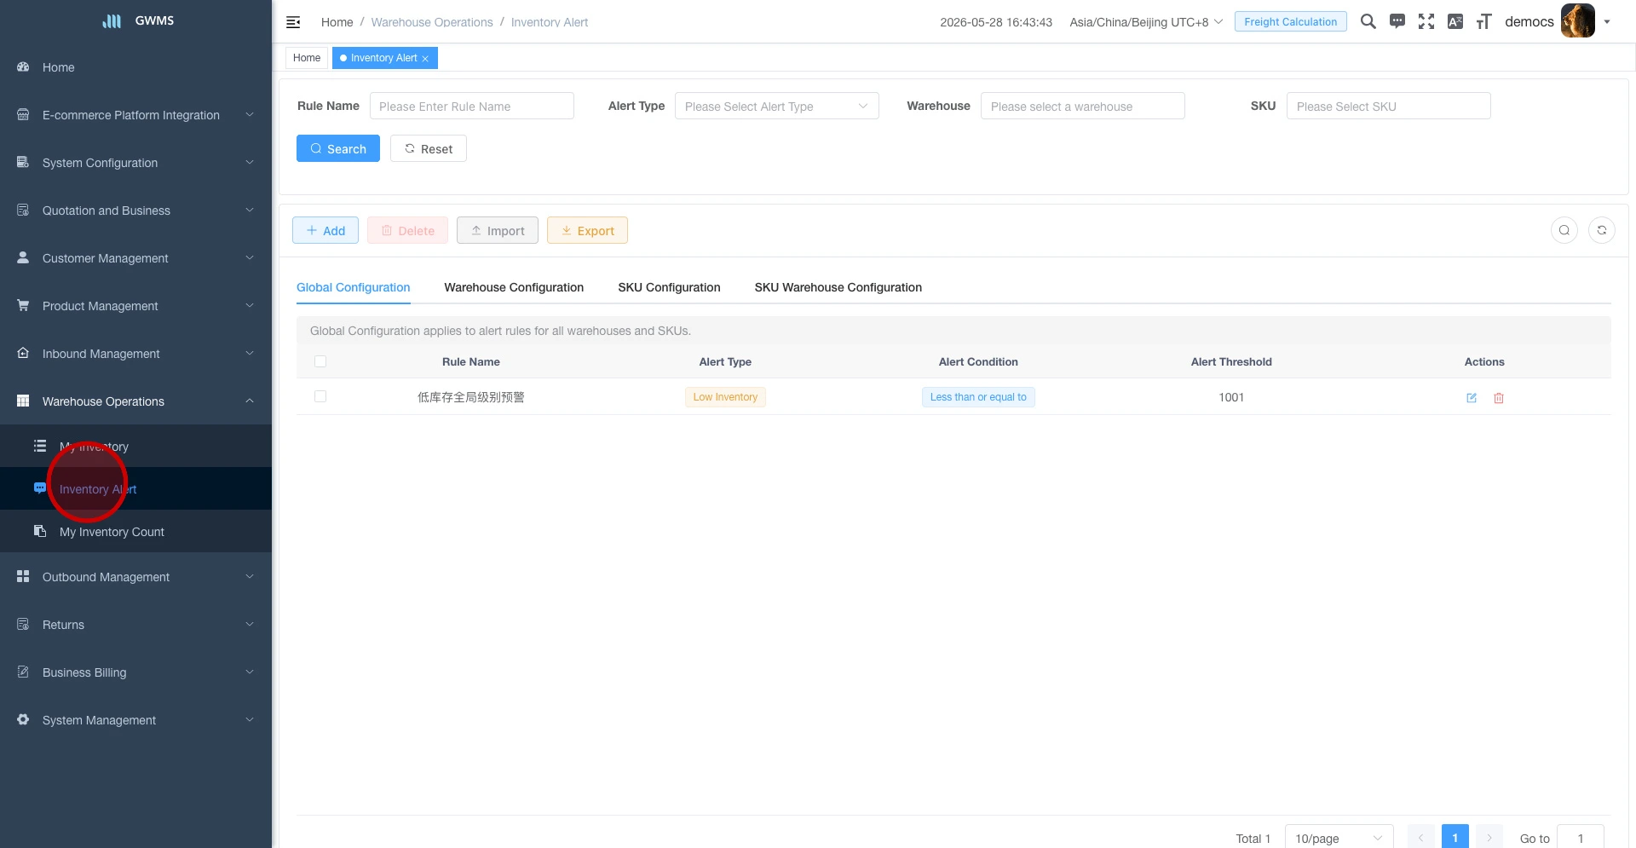Switch to SKU Warehouse Configuration tab

pyautogui.click(x=838, y=287)
